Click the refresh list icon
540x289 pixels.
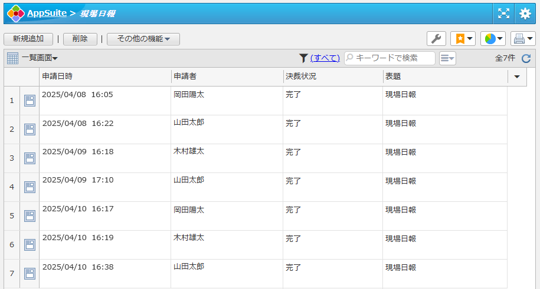click(x=526, y=58)
